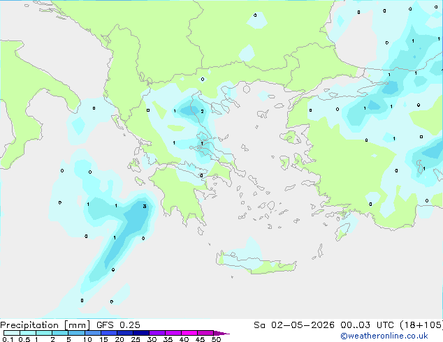Click the 20–25 mm legend swatch
Viewport: 443px width, 342px height.
[125, 333]
